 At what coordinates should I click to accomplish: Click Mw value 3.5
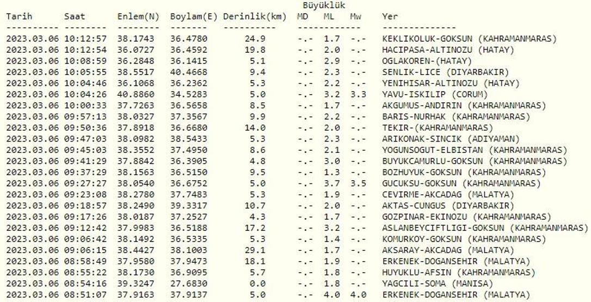pos(358,183)
